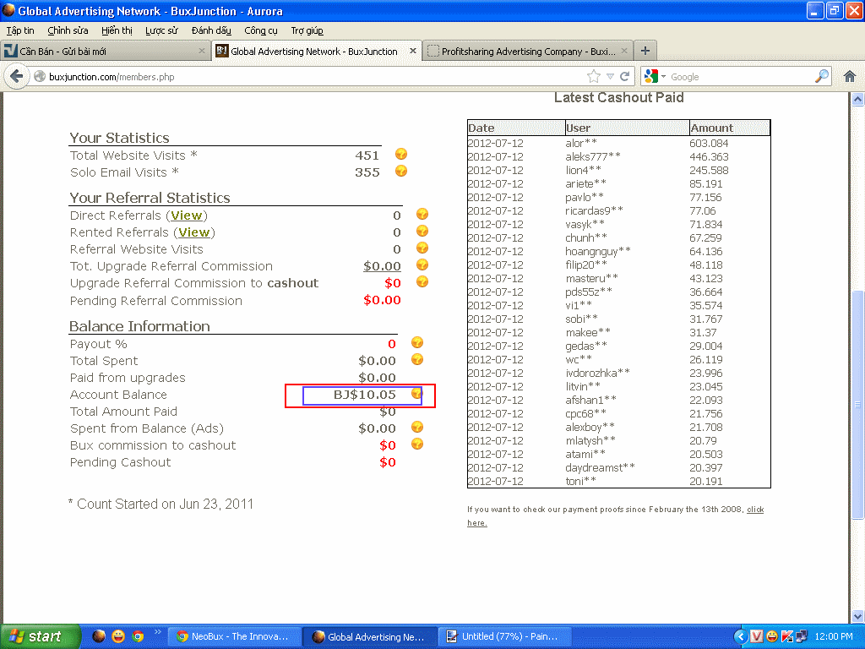Click help icon for Upgrade Referral Commission to cashout

422,282
